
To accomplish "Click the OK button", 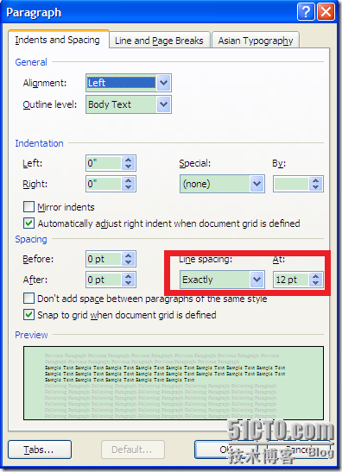I will point(226,450).
